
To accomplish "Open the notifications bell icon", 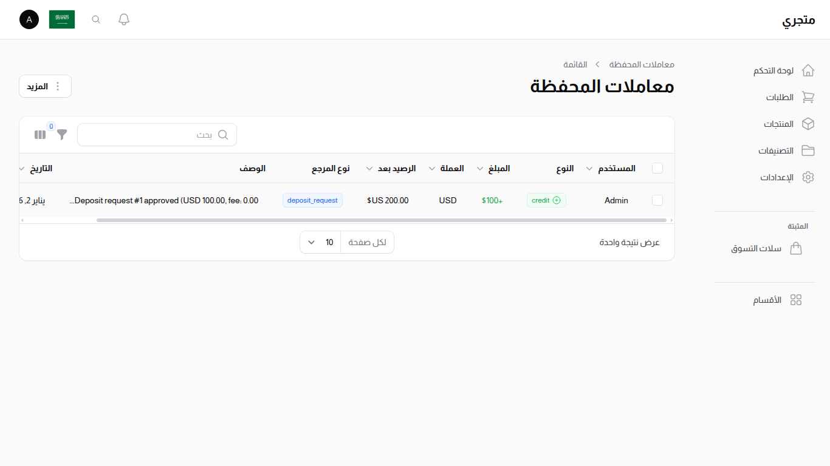I will pyautogui.click(x=123, y=19).
